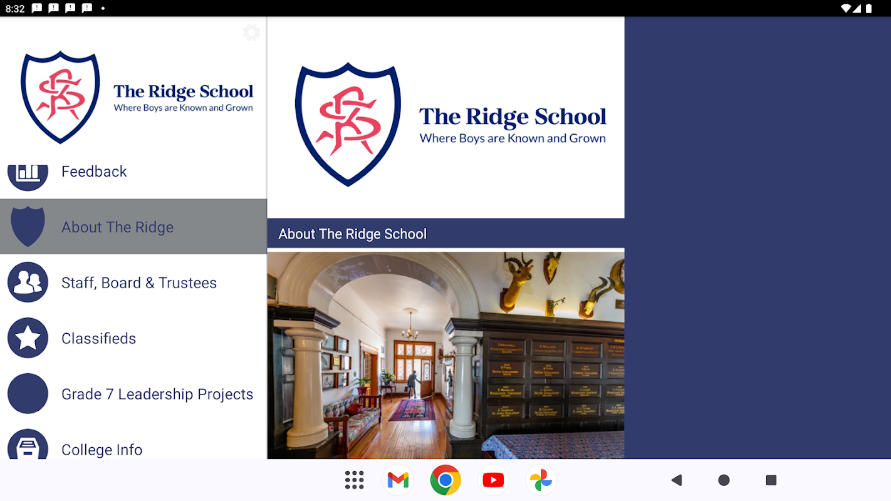Launch Google Photos from the taskbar
Viewport: 891px width, 501px height.
541,480
